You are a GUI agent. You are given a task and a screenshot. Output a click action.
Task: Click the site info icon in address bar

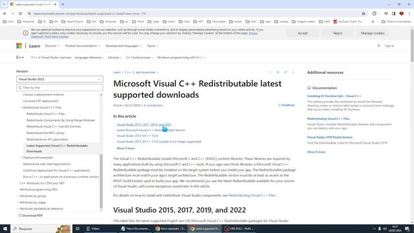coord(29,14)
